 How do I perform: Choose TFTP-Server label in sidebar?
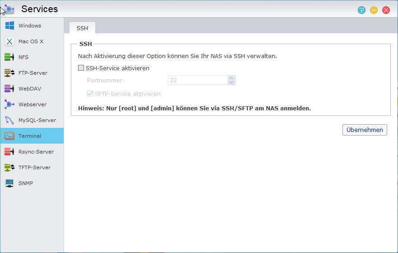(x=34, y=167)
